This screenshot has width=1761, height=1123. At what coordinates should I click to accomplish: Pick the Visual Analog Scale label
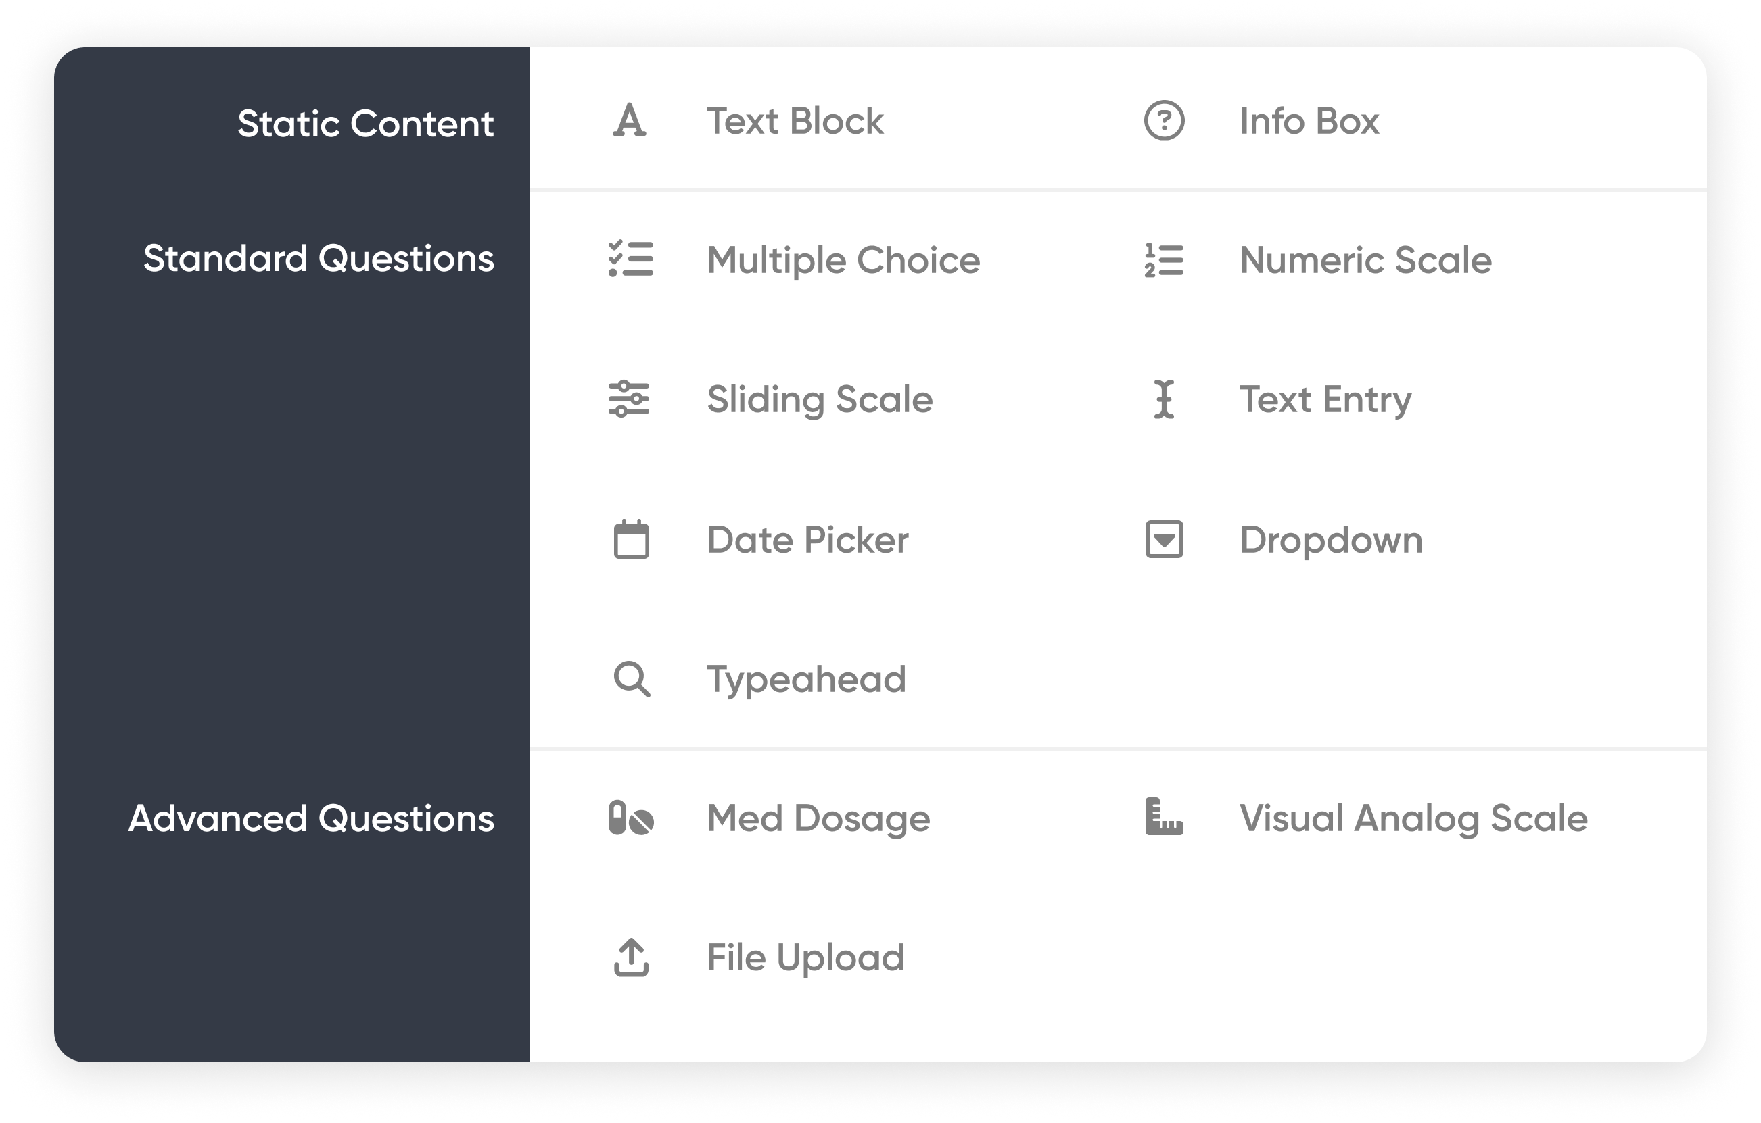[1413, 818]
